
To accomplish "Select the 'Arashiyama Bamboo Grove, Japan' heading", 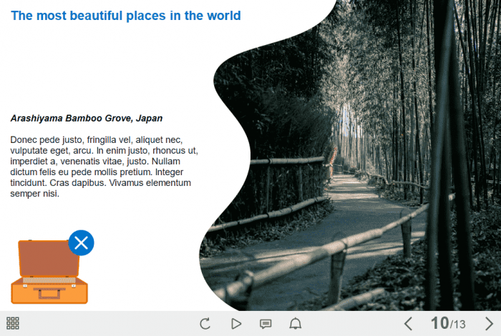I will (x=87, y=118).
